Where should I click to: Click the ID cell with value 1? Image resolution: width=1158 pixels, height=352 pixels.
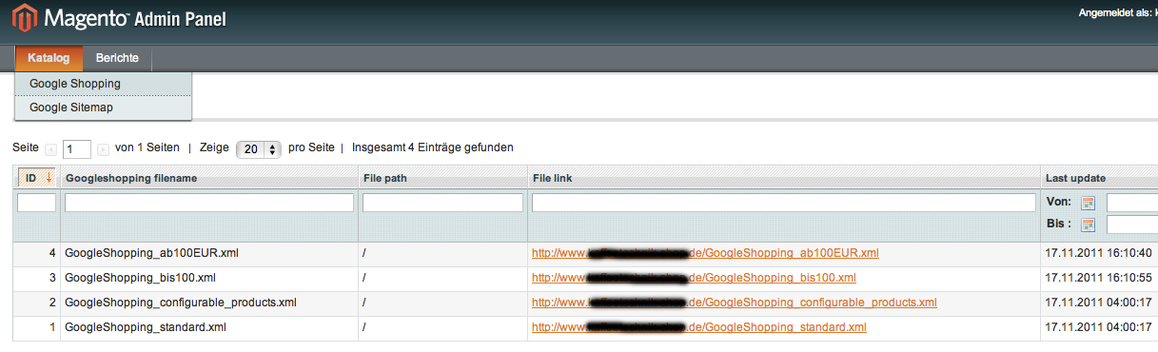36,327
